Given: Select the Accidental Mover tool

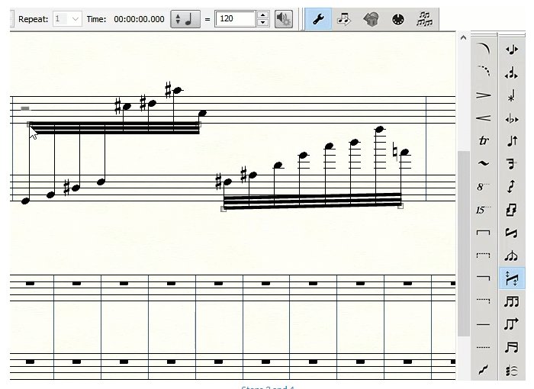Looking at the screenshot, I should coord(512,119).
